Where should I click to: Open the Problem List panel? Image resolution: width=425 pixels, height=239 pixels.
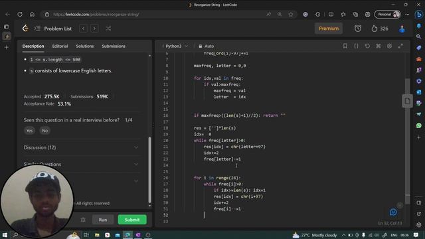(x=53, y=29)
